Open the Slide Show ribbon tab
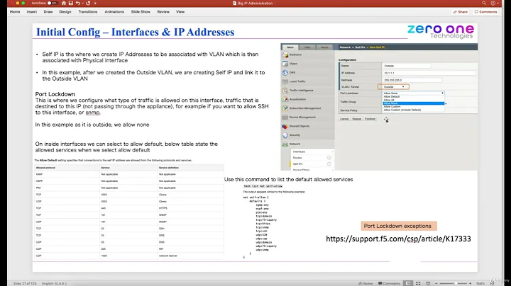 pos(141,12)
